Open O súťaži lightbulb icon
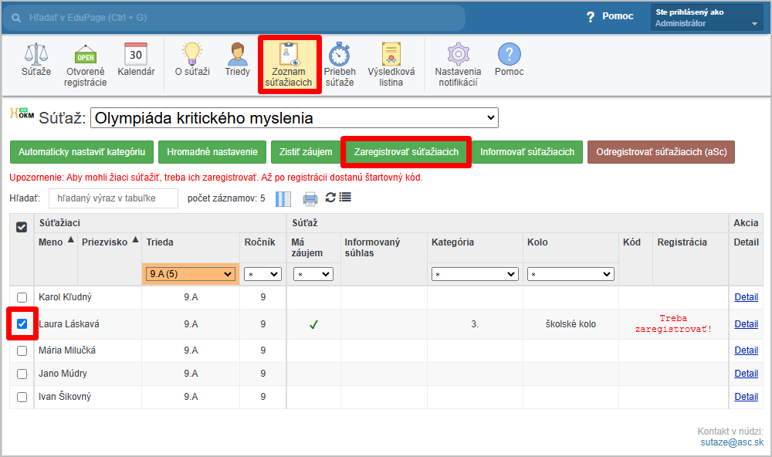 point(192,54)
